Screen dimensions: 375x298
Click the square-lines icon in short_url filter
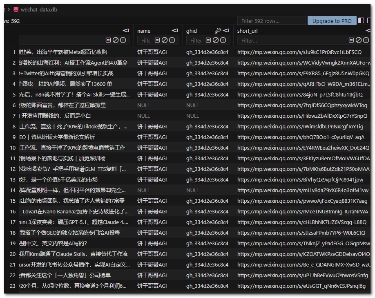tap(351, 40)
